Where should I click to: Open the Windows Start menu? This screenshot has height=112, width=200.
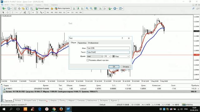(x=4, y=109)
